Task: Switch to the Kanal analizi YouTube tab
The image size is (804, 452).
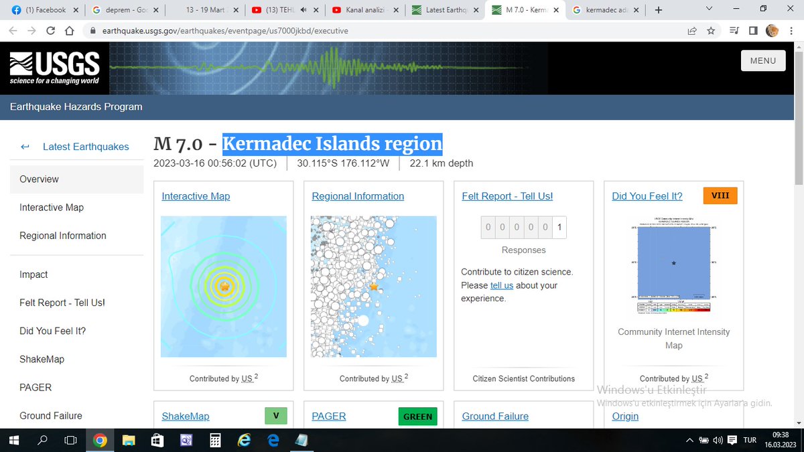Action: (364, 10)
